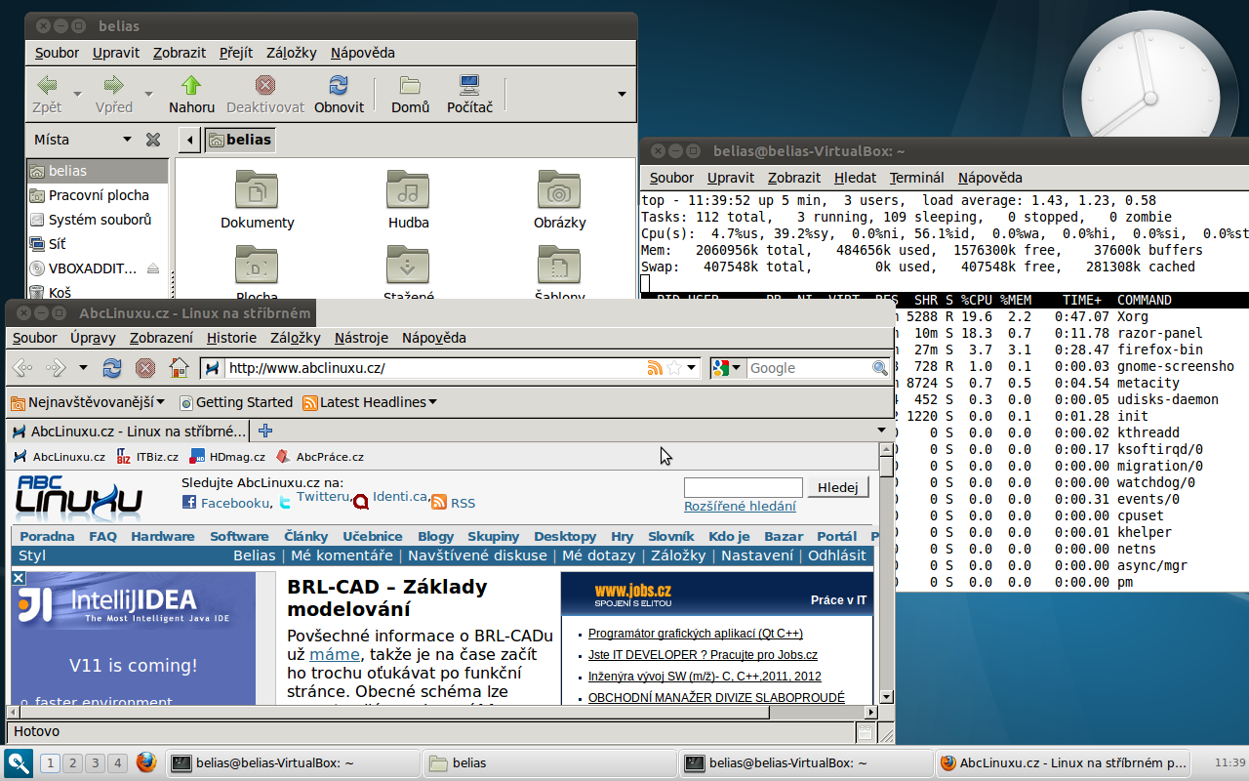This screenshot has width=1249, height=781.
Task: Open Místa side pane selector dropdown
Action: click(x=126, y=140)
